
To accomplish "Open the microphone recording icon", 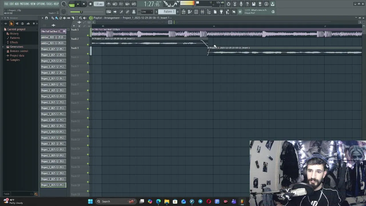I will pos(241,4).
